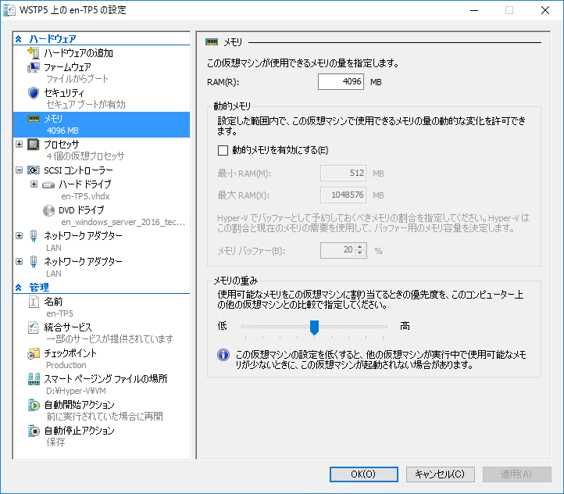Select ファームウェア tree item
This screenshot has width=564, height=494.
(102, 73)
